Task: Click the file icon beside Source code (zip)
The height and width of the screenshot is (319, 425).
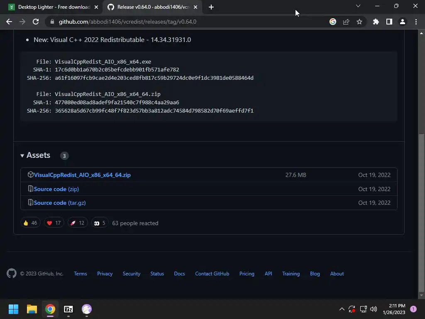Action: (30, 189)
